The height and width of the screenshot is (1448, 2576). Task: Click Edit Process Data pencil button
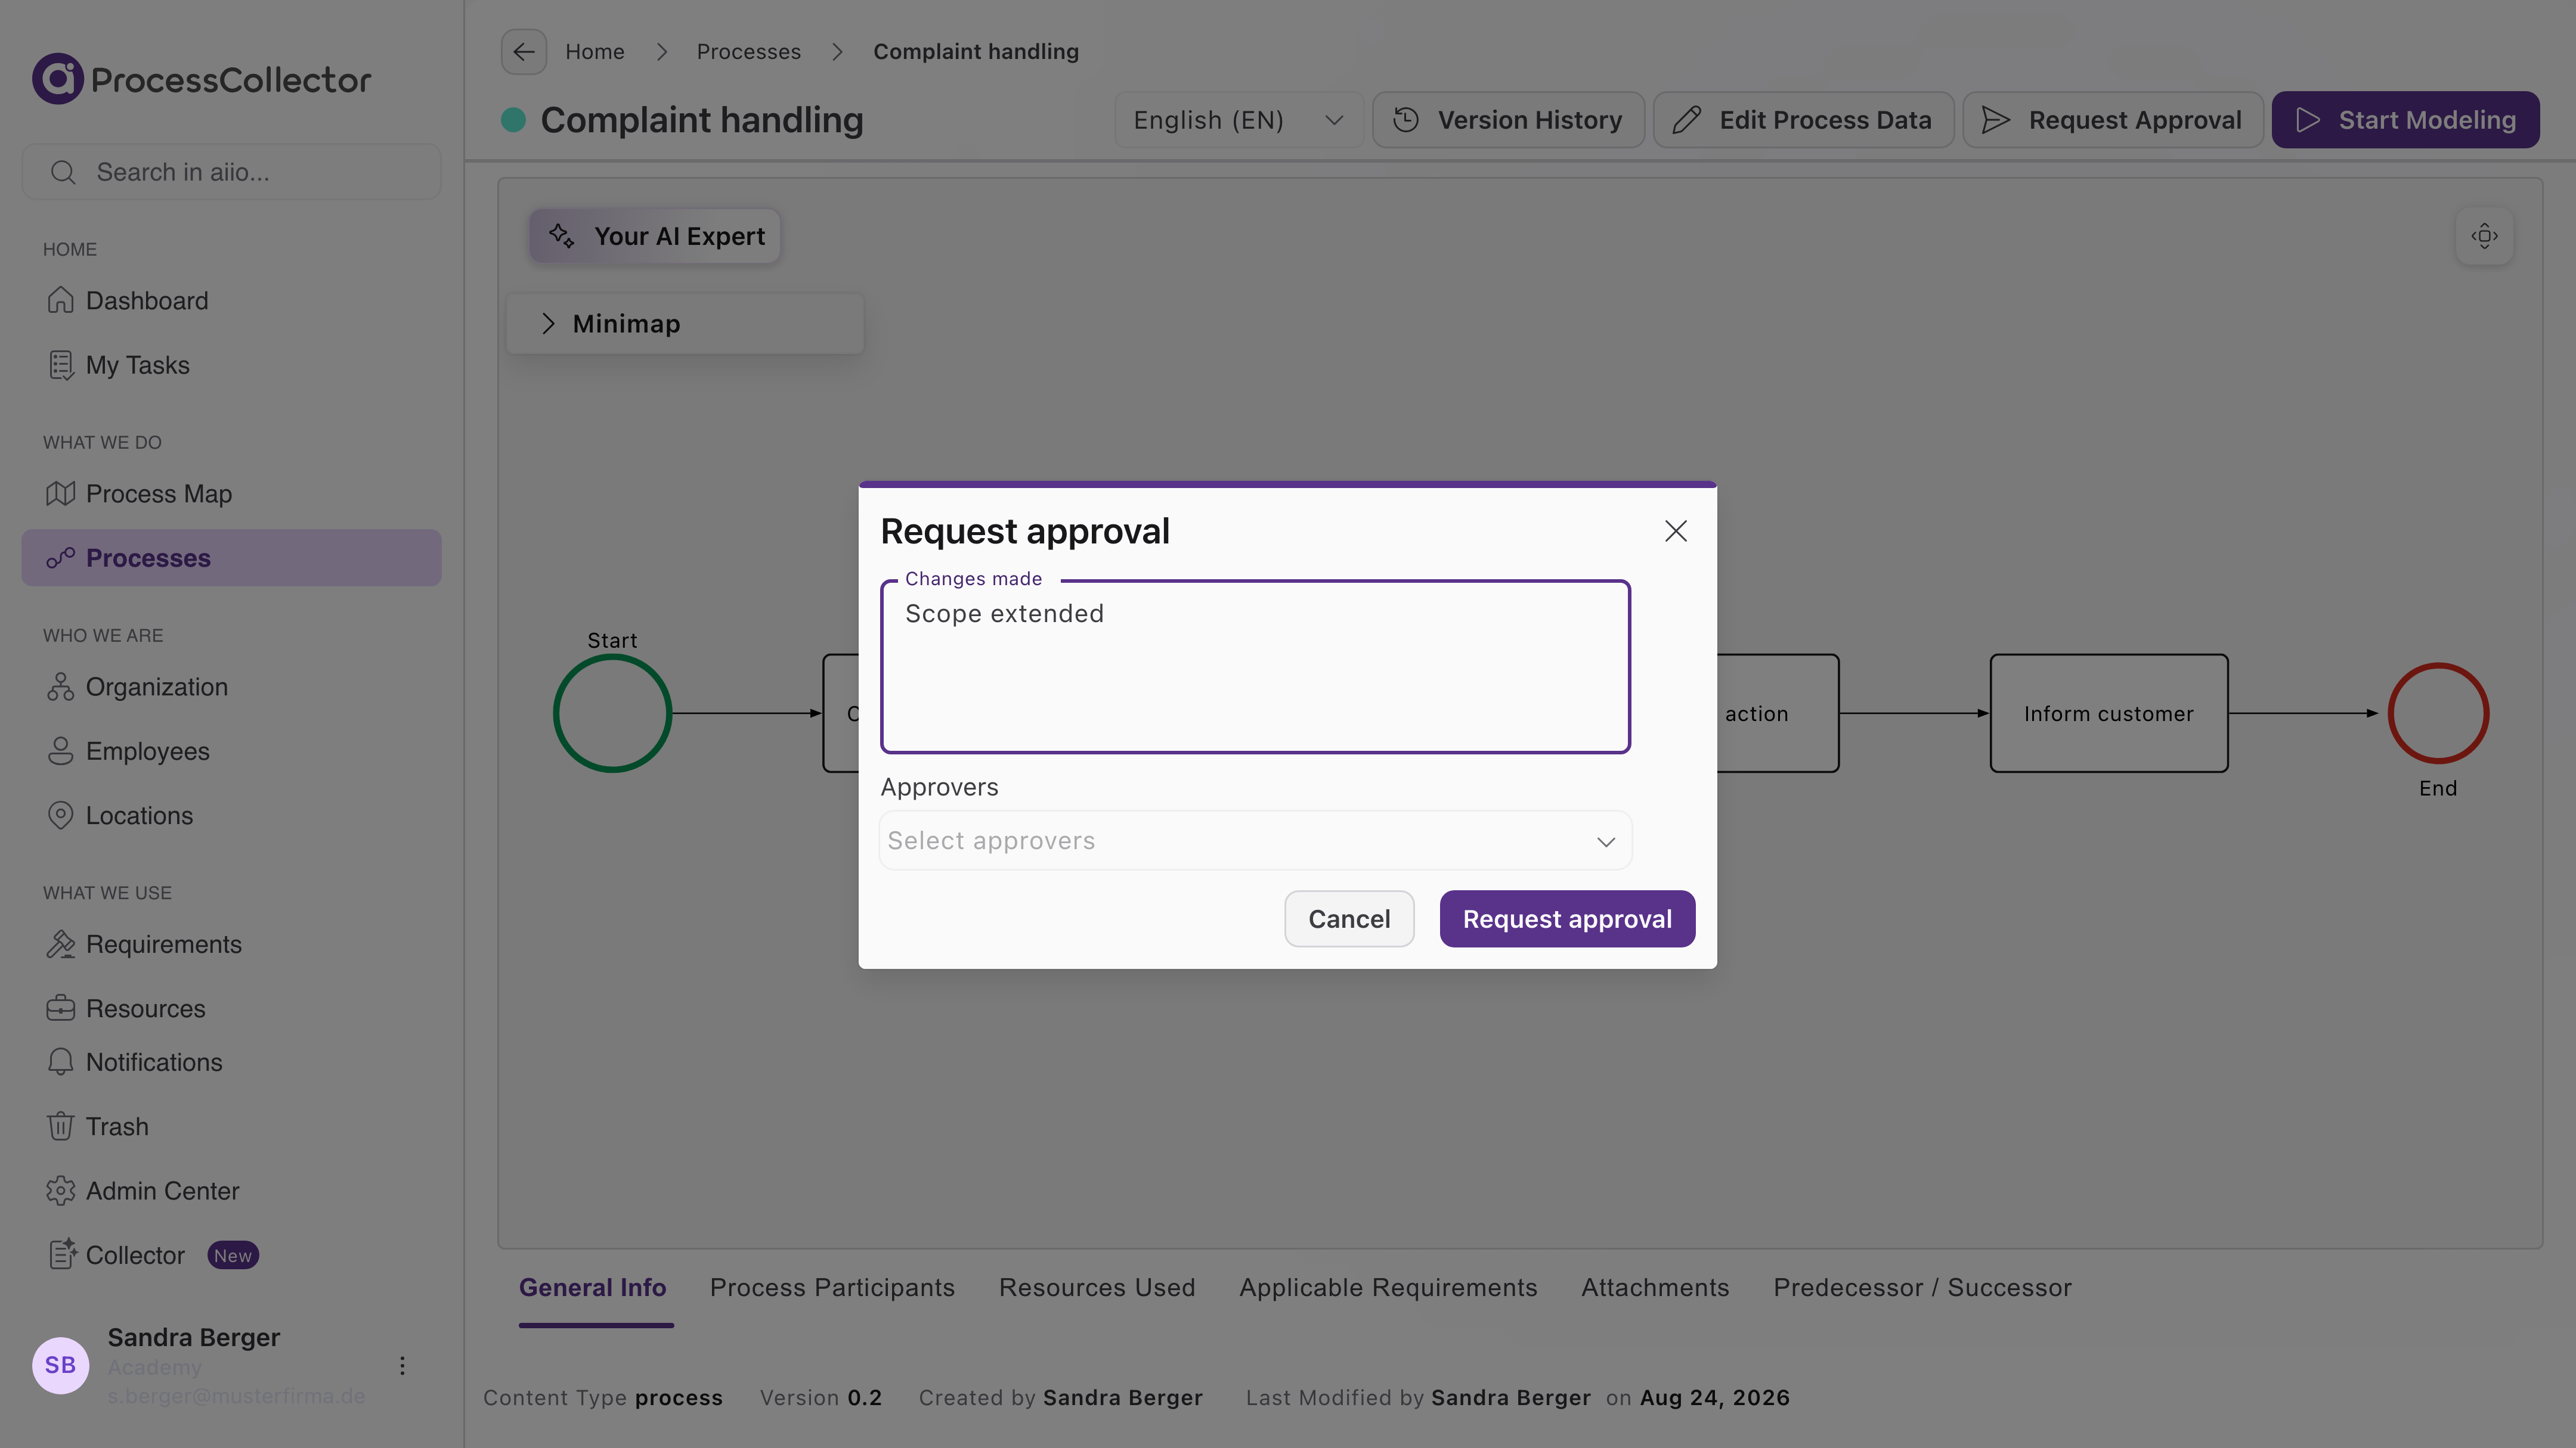tap(1803, 120)
